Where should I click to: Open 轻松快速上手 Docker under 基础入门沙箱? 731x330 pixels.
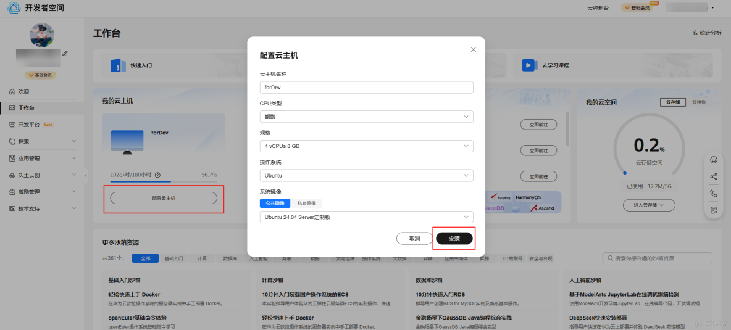134,295
